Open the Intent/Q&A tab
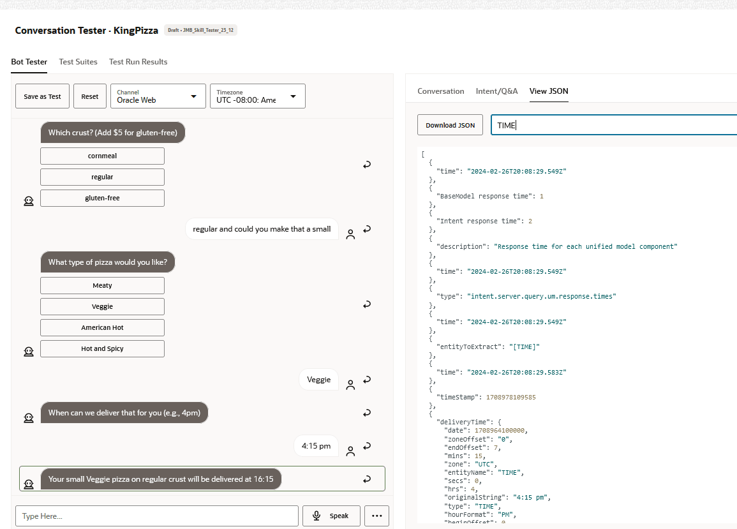The height and width of the screenshot is (529, 737). tap(497, 91)
